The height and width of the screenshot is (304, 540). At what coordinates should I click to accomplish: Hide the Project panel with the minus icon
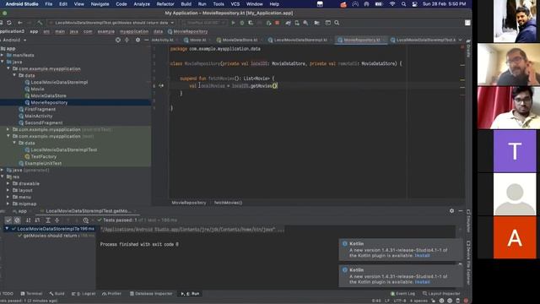tap(146, 40)
